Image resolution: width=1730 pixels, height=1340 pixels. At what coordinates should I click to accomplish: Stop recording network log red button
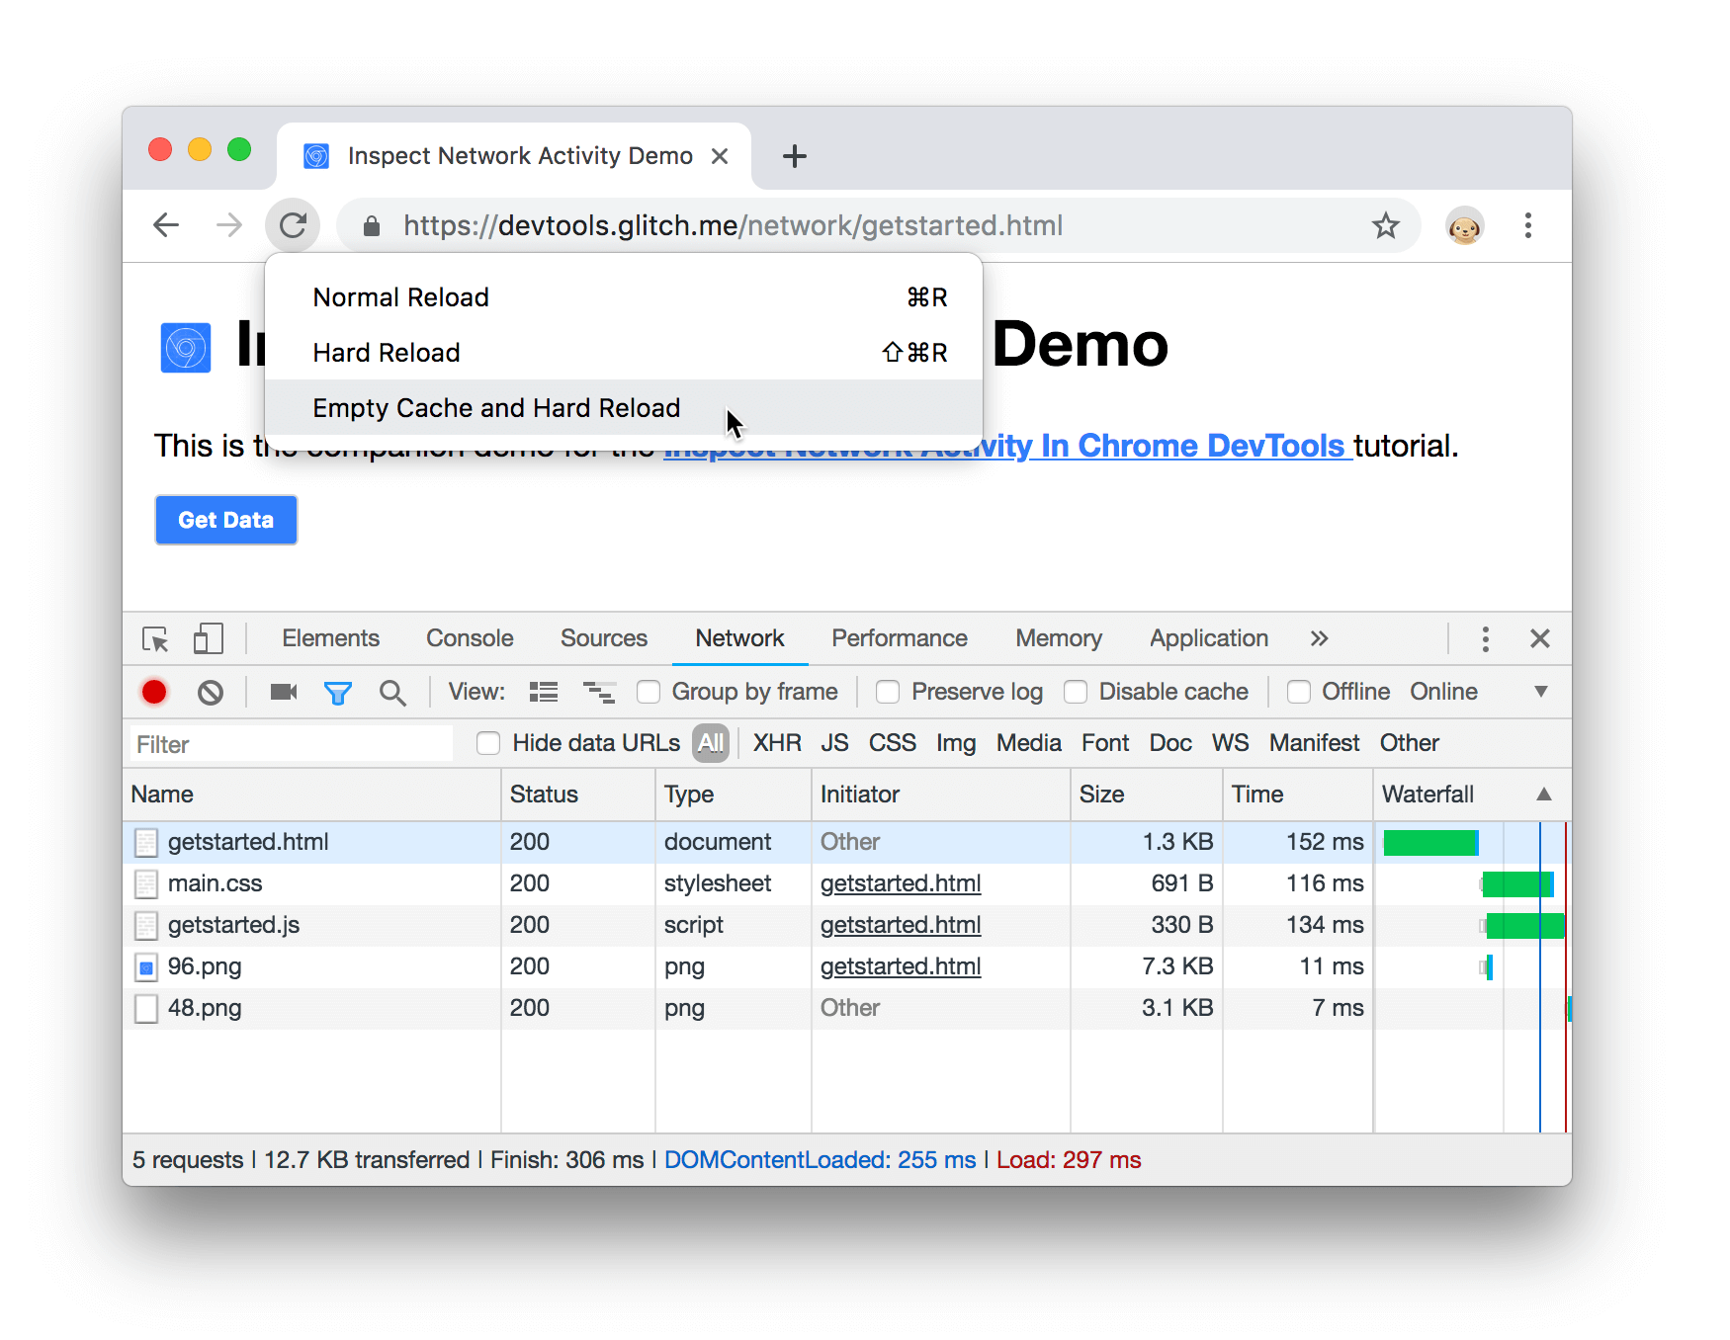(154, 692)
